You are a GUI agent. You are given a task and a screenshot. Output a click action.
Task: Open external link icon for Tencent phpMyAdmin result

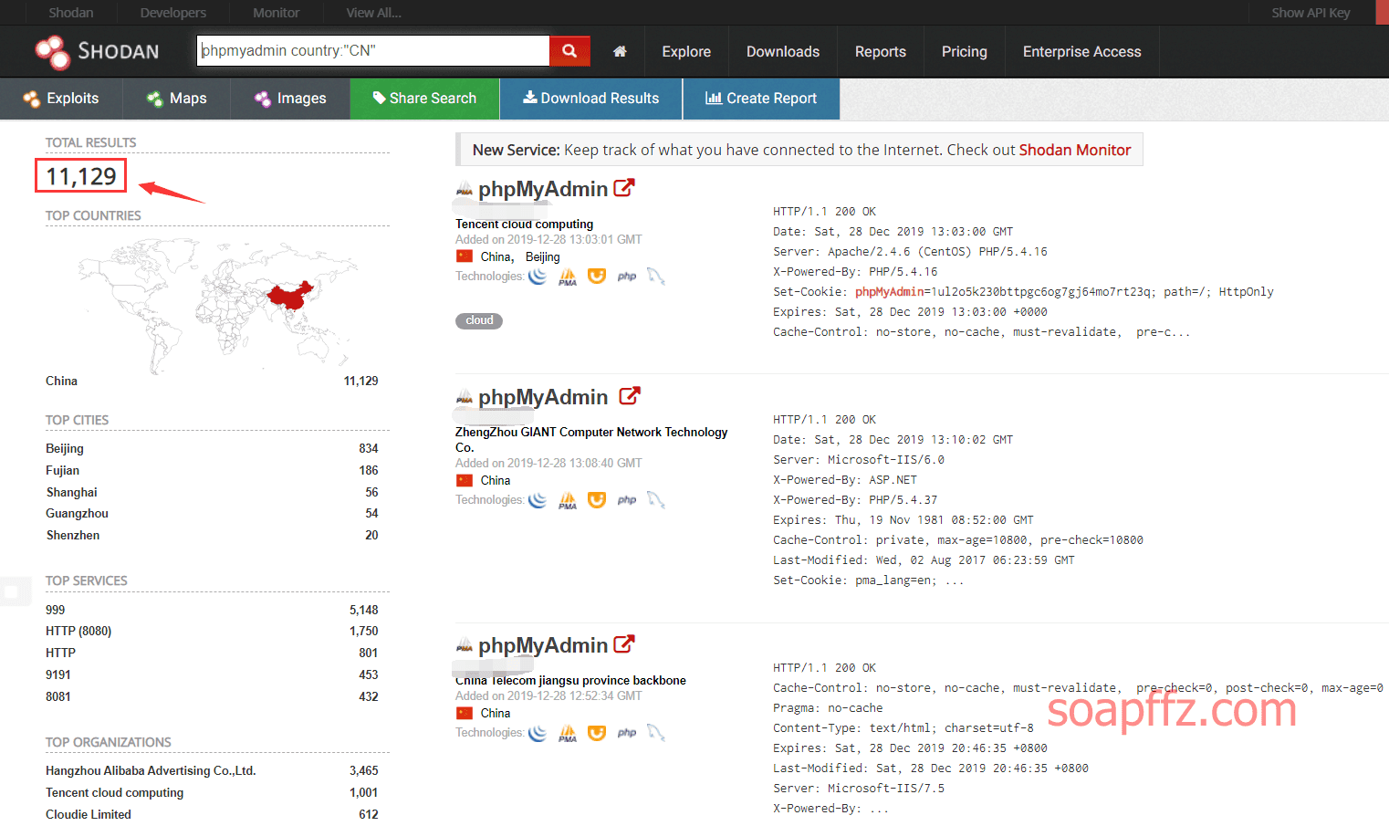(624, 188)
